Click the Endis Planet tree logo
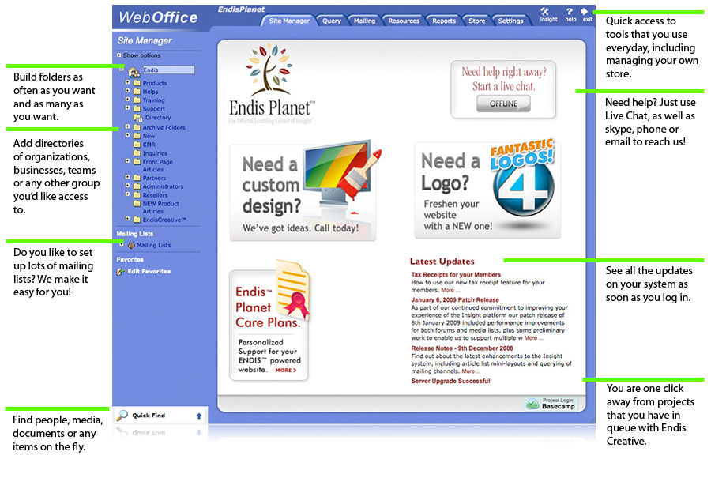This screenshot has height=478, width=711. pos(271,83)
